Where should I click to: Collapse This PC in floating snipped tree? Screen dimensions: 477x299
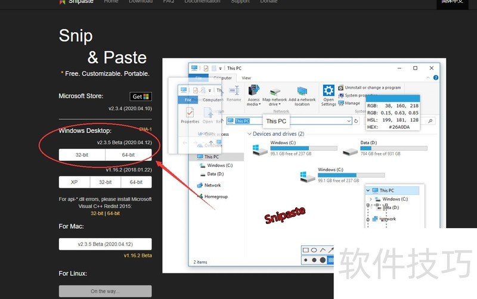368,191
